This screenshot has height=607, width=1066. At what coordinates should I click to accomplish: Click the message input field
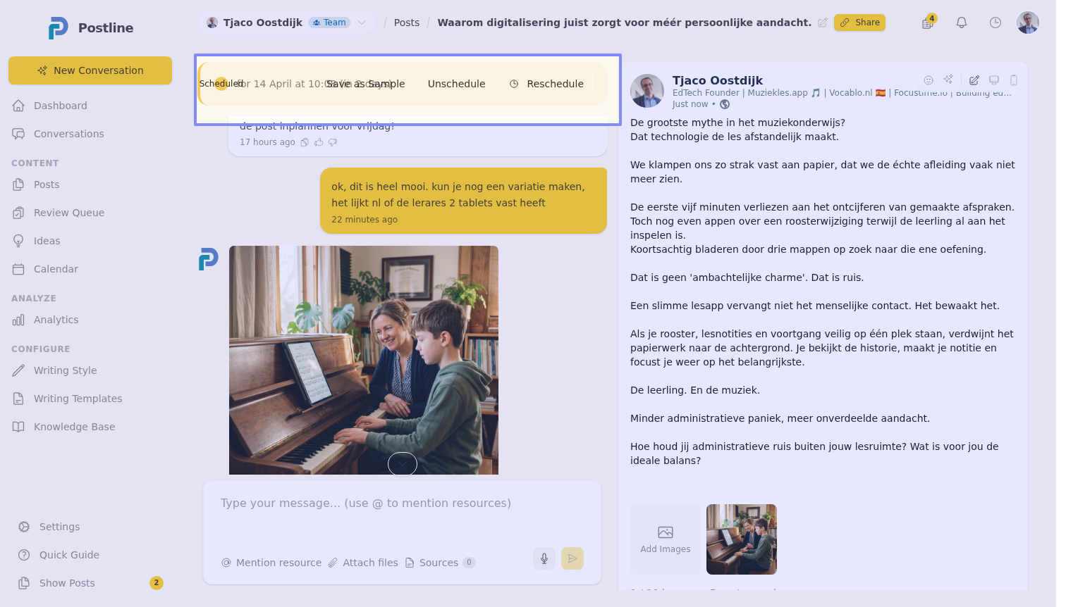pyautogui.click(x=402, y=514)
